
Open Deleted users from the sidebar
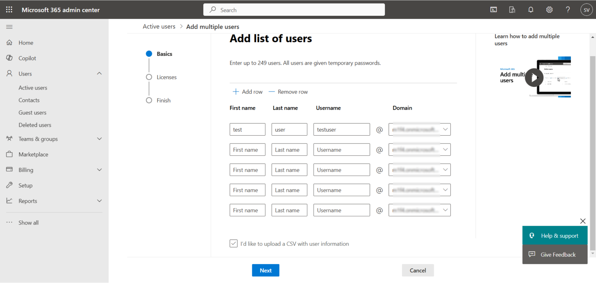coord(35,125)
